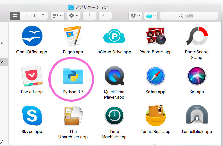Click the Pages.app file name label

coord(73,52)
